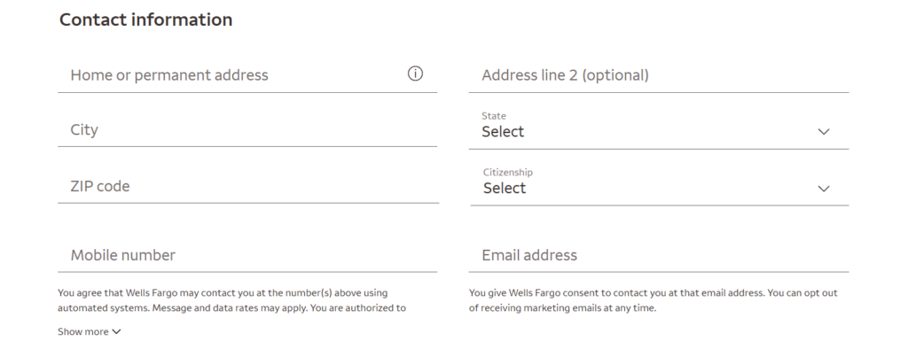This screenshot has height=357, width=908.
Task: Focus the Mobile number field
Action: click(247, 255)
